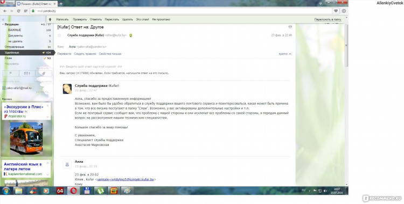Click the browser address bar
This screenshot has width=404, height=204.
[x=180, y=11]
